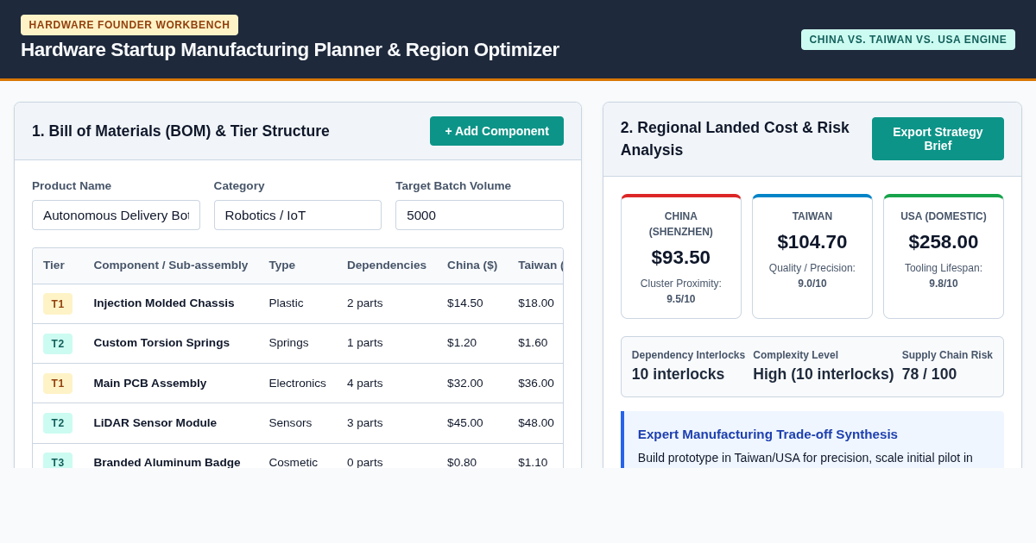Select the Taiwan cost card
This screenshot has width=1036, height=543.
812,257
